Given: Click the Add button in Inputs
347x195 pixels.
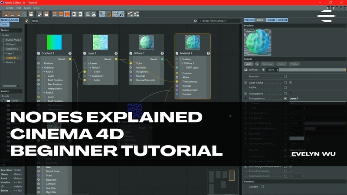Looking at the screenshot, I should (249, 64).
